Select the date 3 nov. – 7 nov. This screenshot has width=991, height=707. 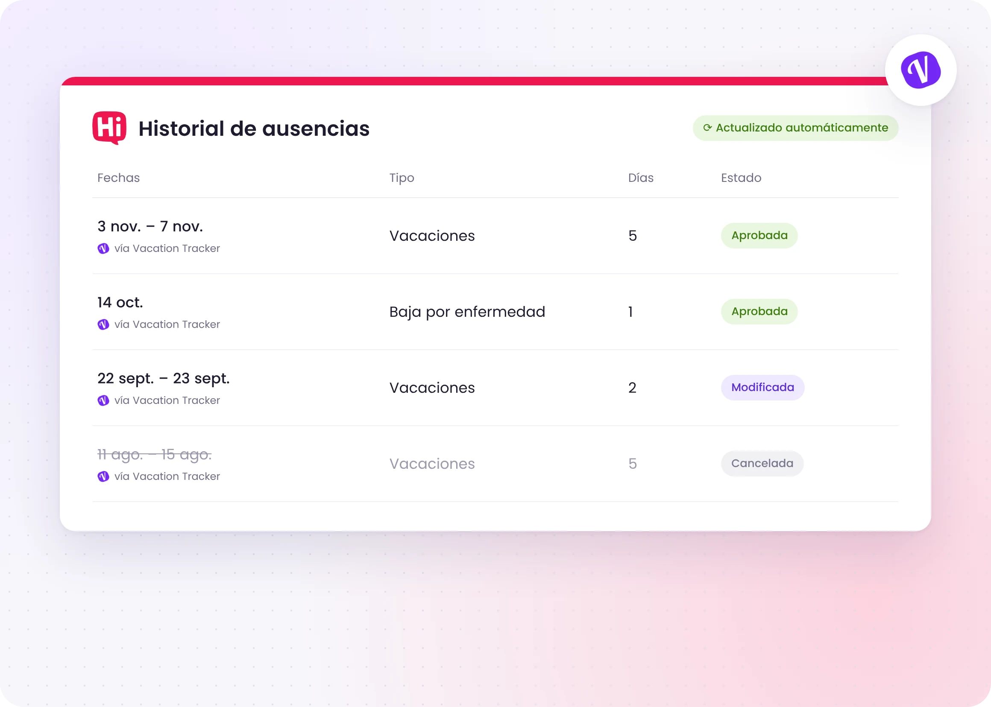point(150,226)
